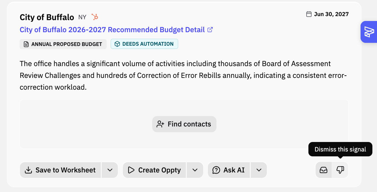Viewport: 377px width, 192px height.
Task: Dismiss this signal with thumbs-down icon
Action: click(x=340, y=170)
